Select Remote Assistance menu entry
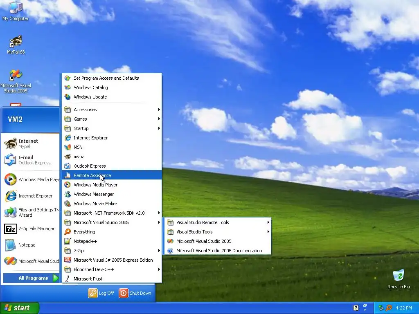The width and height of the screenshot is (419, 314). tap(112, 175)
